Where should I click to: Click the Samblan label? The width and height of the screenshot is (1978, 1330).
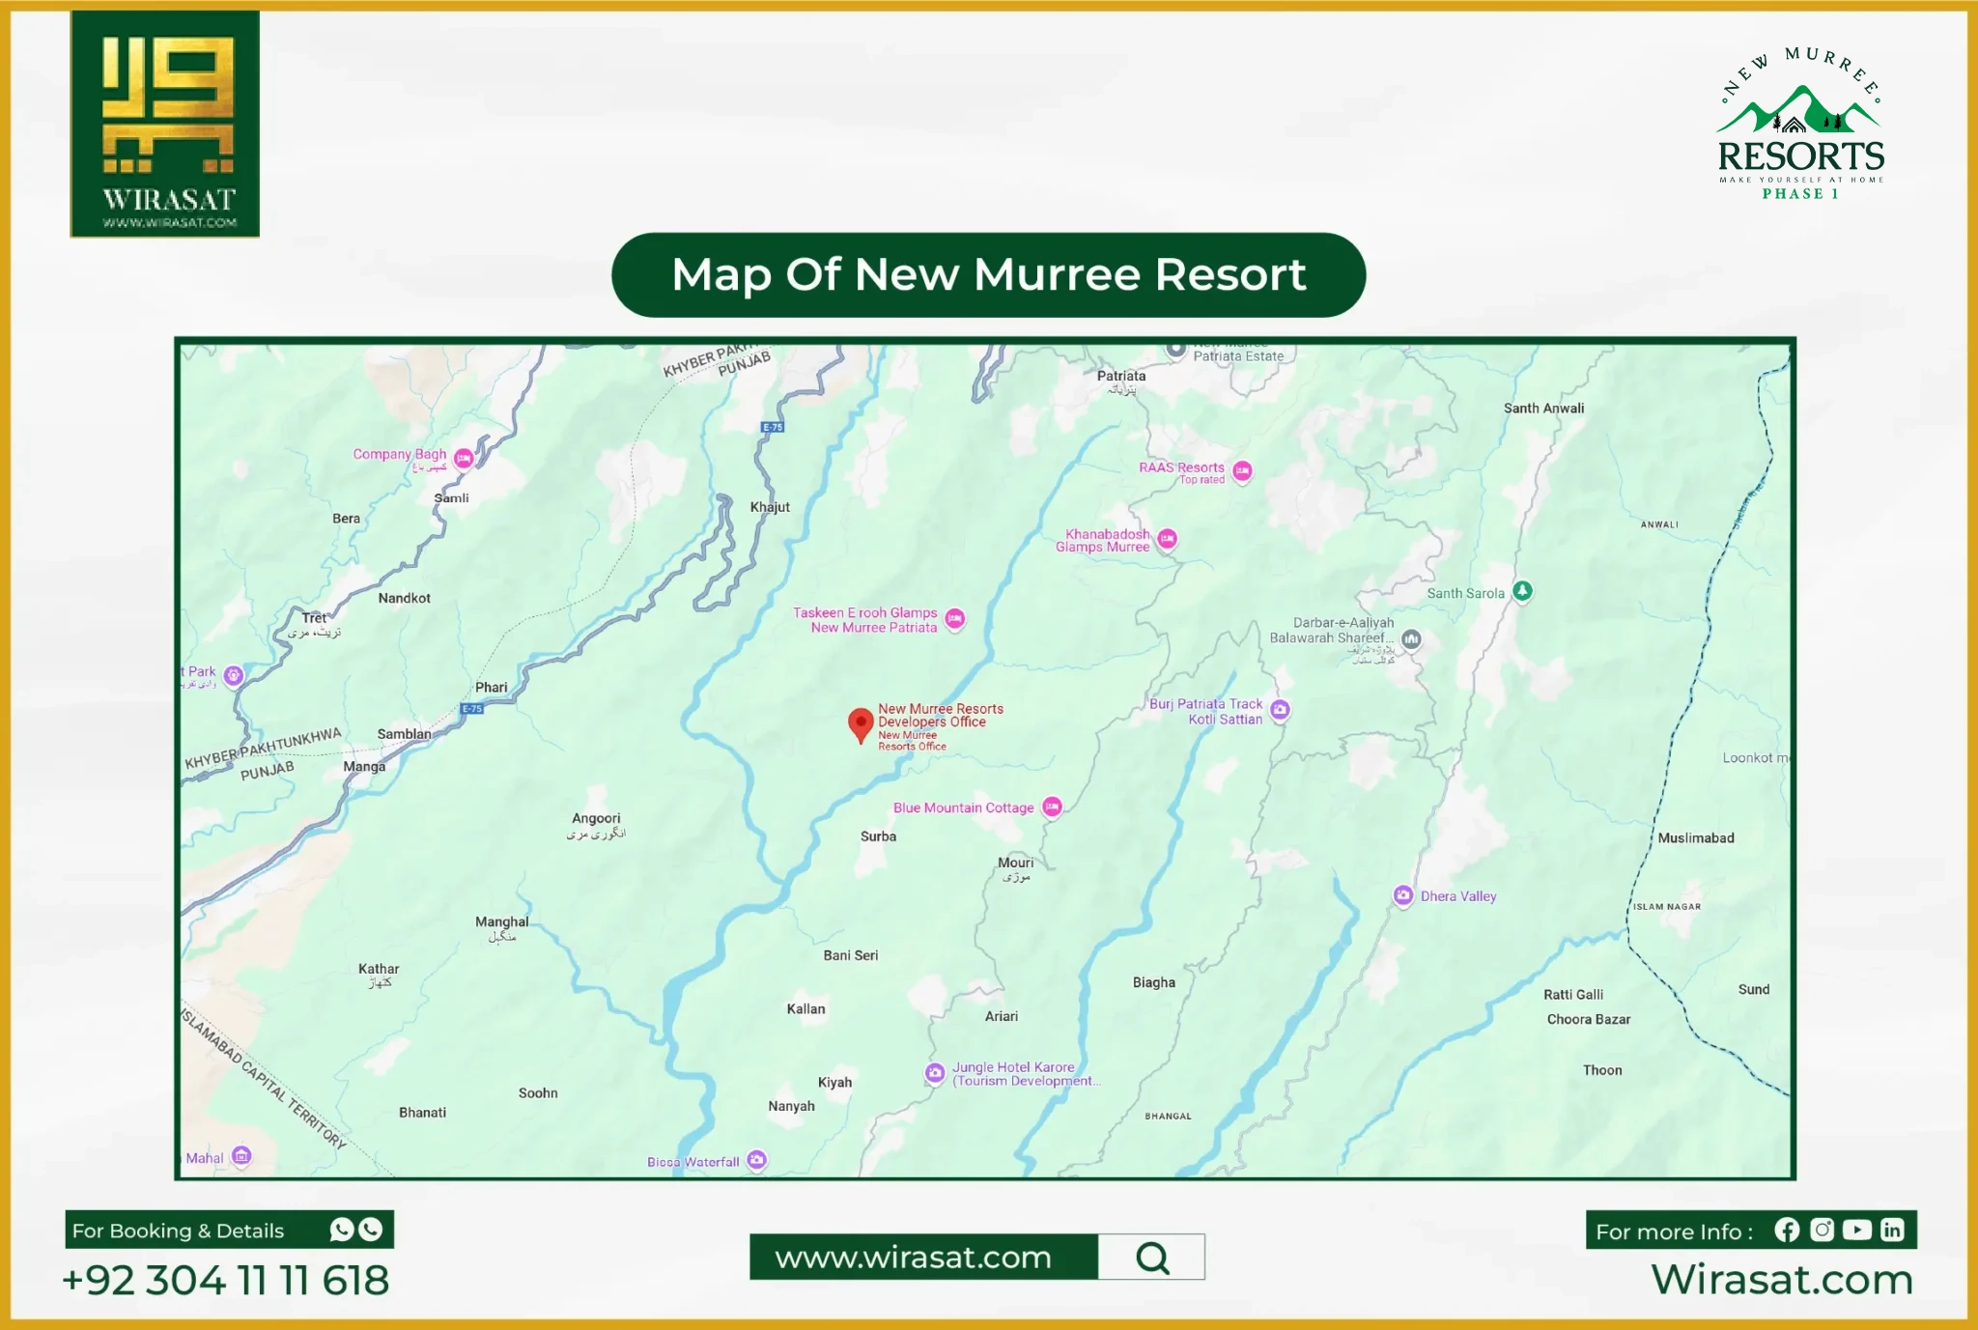coord(405,734)
